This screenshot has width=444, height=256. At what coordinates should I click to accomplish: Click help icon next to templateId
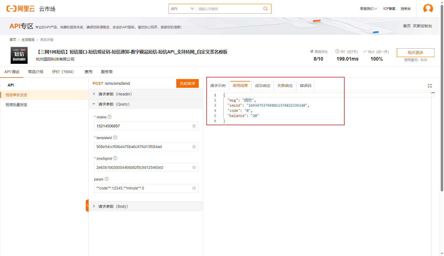pos(115,137)
